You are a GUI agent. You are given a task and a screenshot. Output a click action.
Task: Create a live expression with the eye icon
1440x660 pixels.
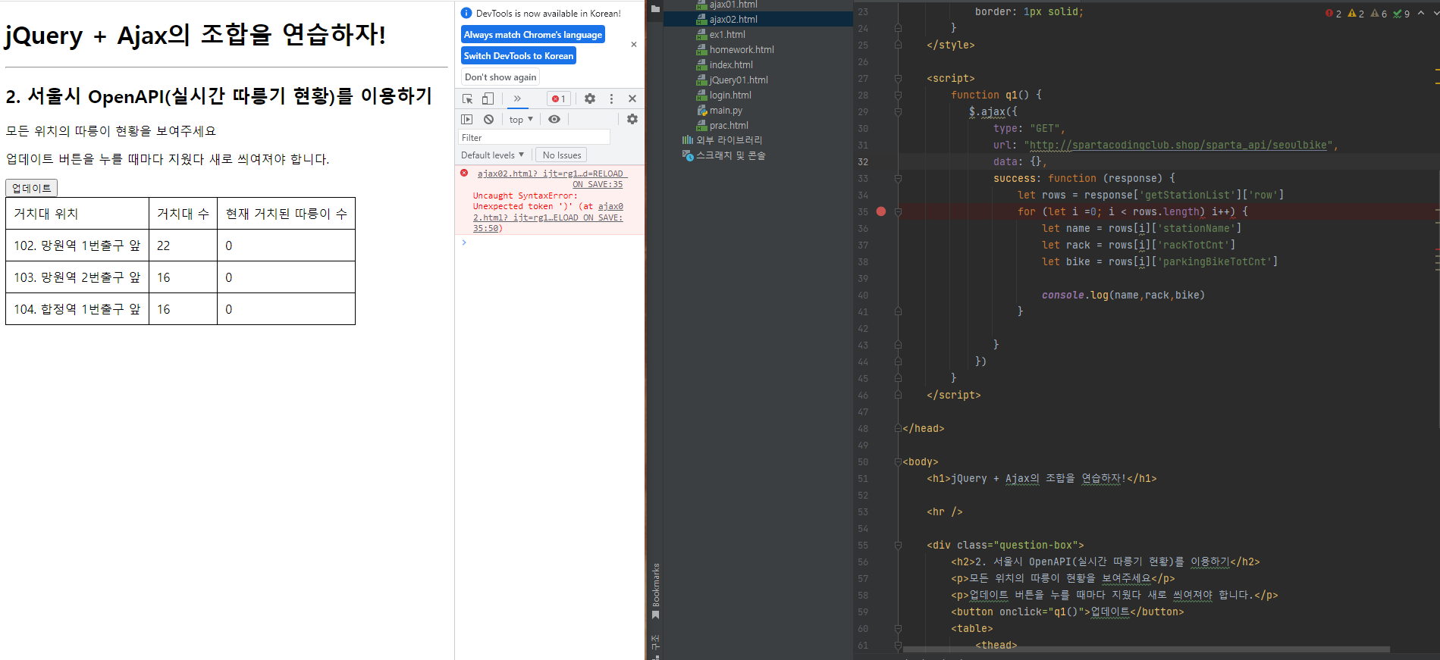pos(554,119)
